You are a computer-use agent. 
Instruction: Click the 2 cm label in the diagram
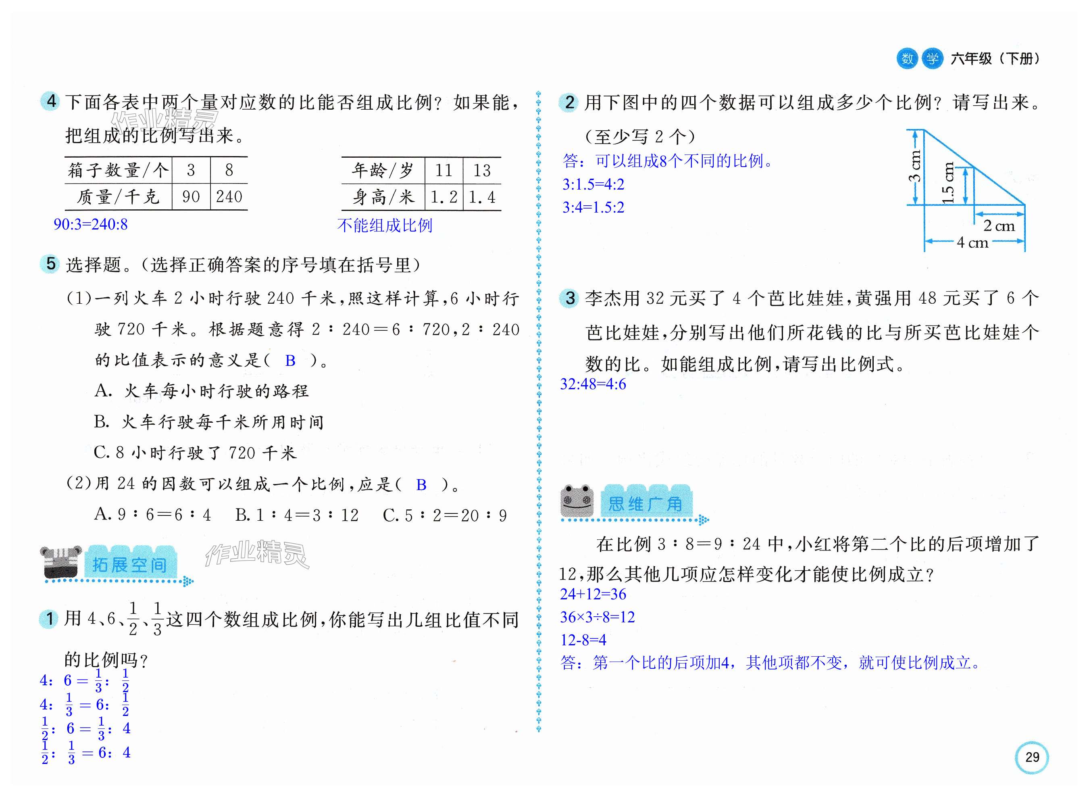(x=999, y=226)
